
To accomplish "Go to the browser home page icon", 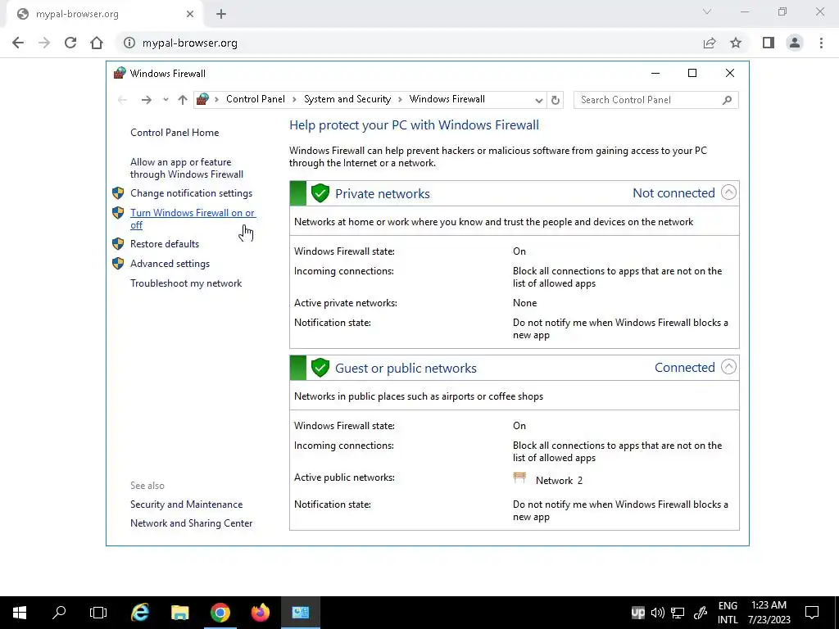I will point(97,43).
